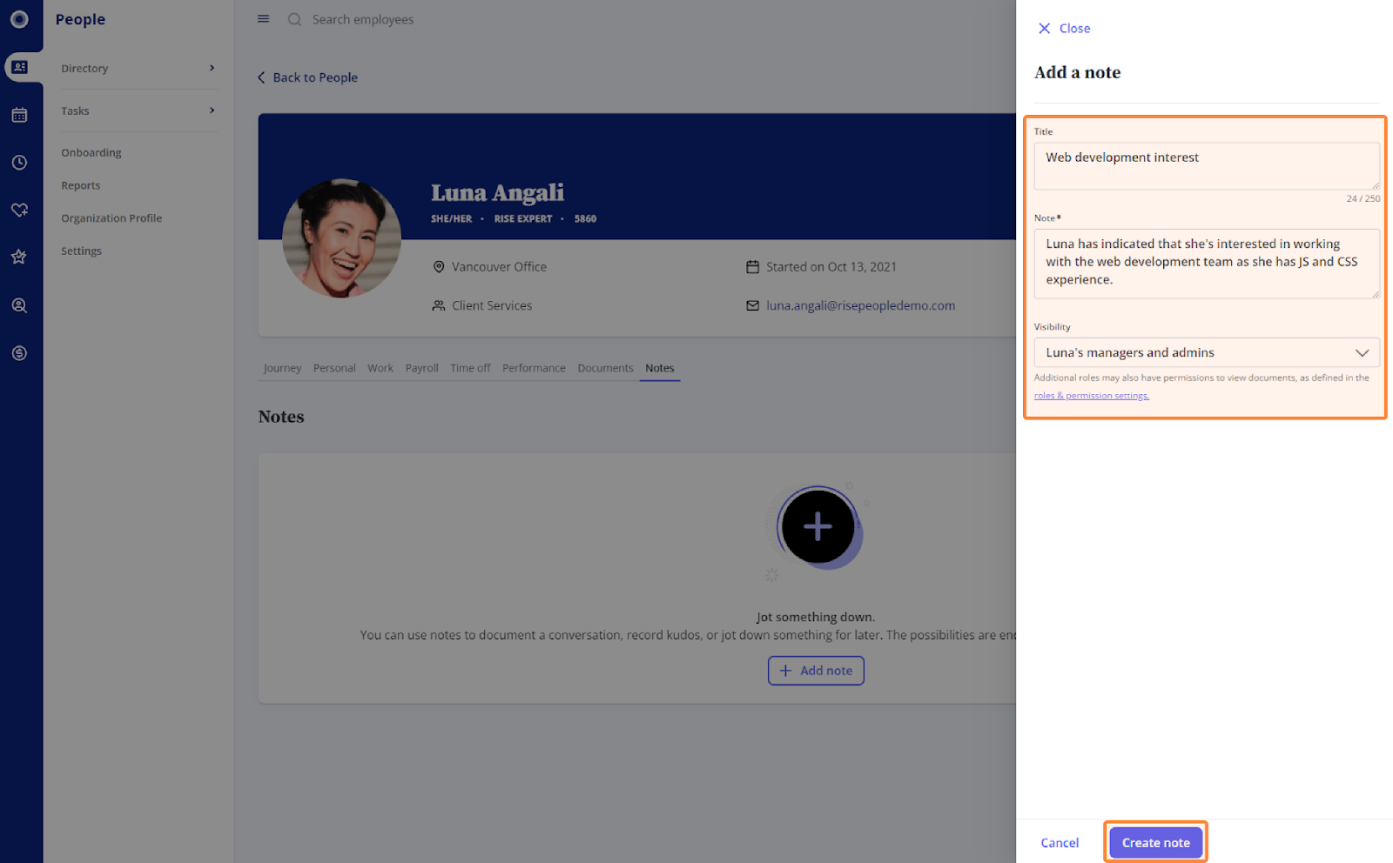The width and height of the screenshot is (1393, 863).
Task: Open the Visibility dropdown
Action: click(x=1207, y=352)
